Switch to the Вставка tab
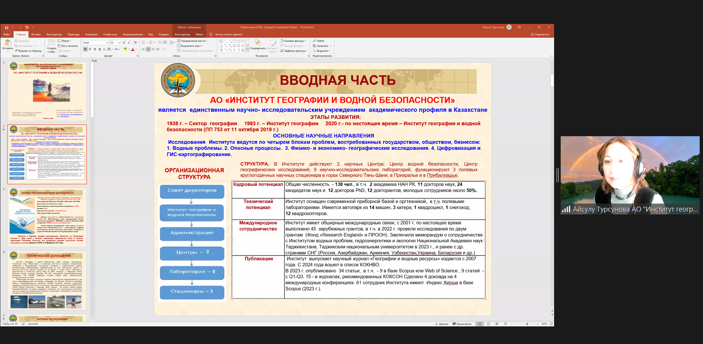 click(36, 35)
